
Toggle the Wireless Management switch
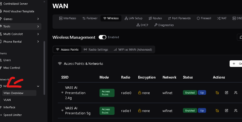pos(102,37)
